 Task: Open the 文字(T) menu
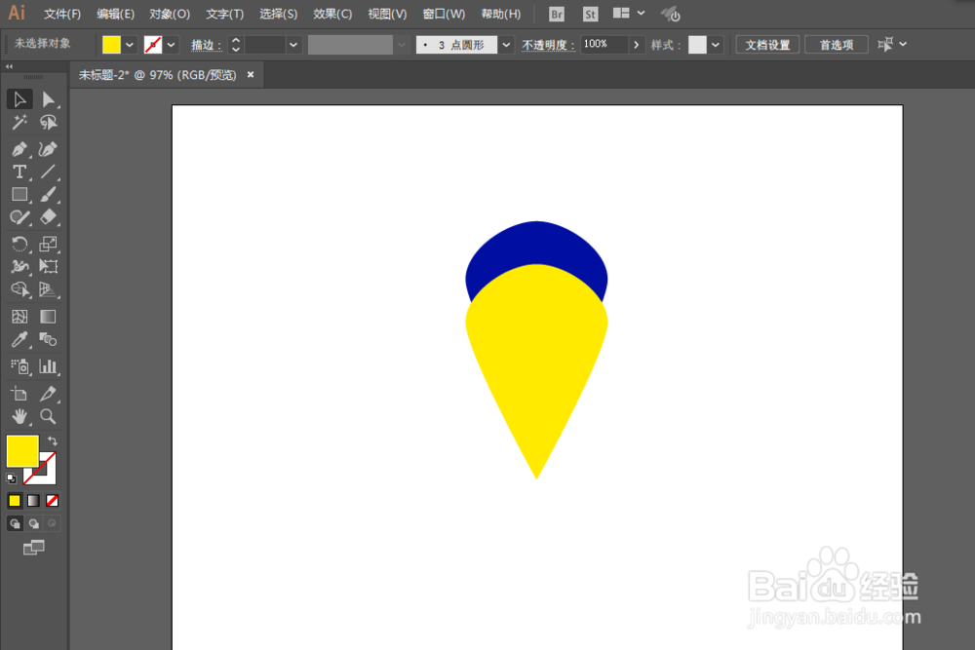(224, 14)
